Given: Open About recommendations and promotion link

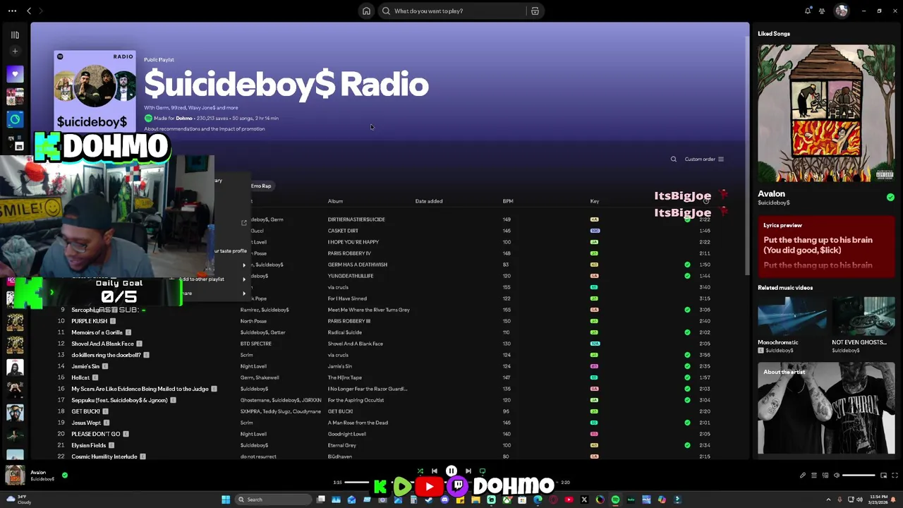Looking at the screenshot, I should [x=205, y=129].
